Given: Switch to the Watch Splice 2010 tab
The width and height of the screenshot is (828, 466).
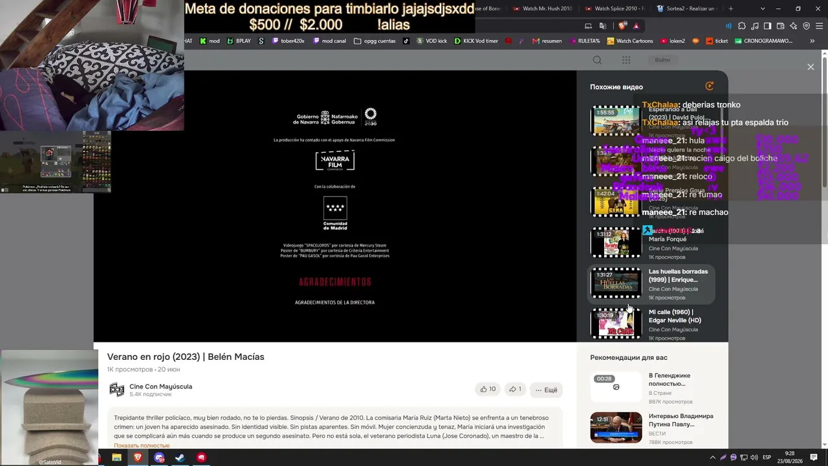Looking at the screenshot, I should pyautogui.click(x=614, y=8).
